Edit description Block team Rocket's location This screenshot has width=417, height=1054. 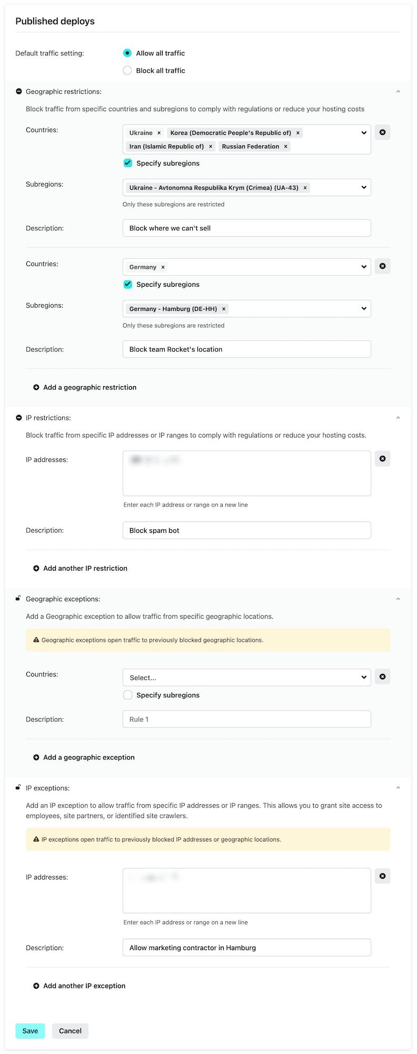point(247,349)
